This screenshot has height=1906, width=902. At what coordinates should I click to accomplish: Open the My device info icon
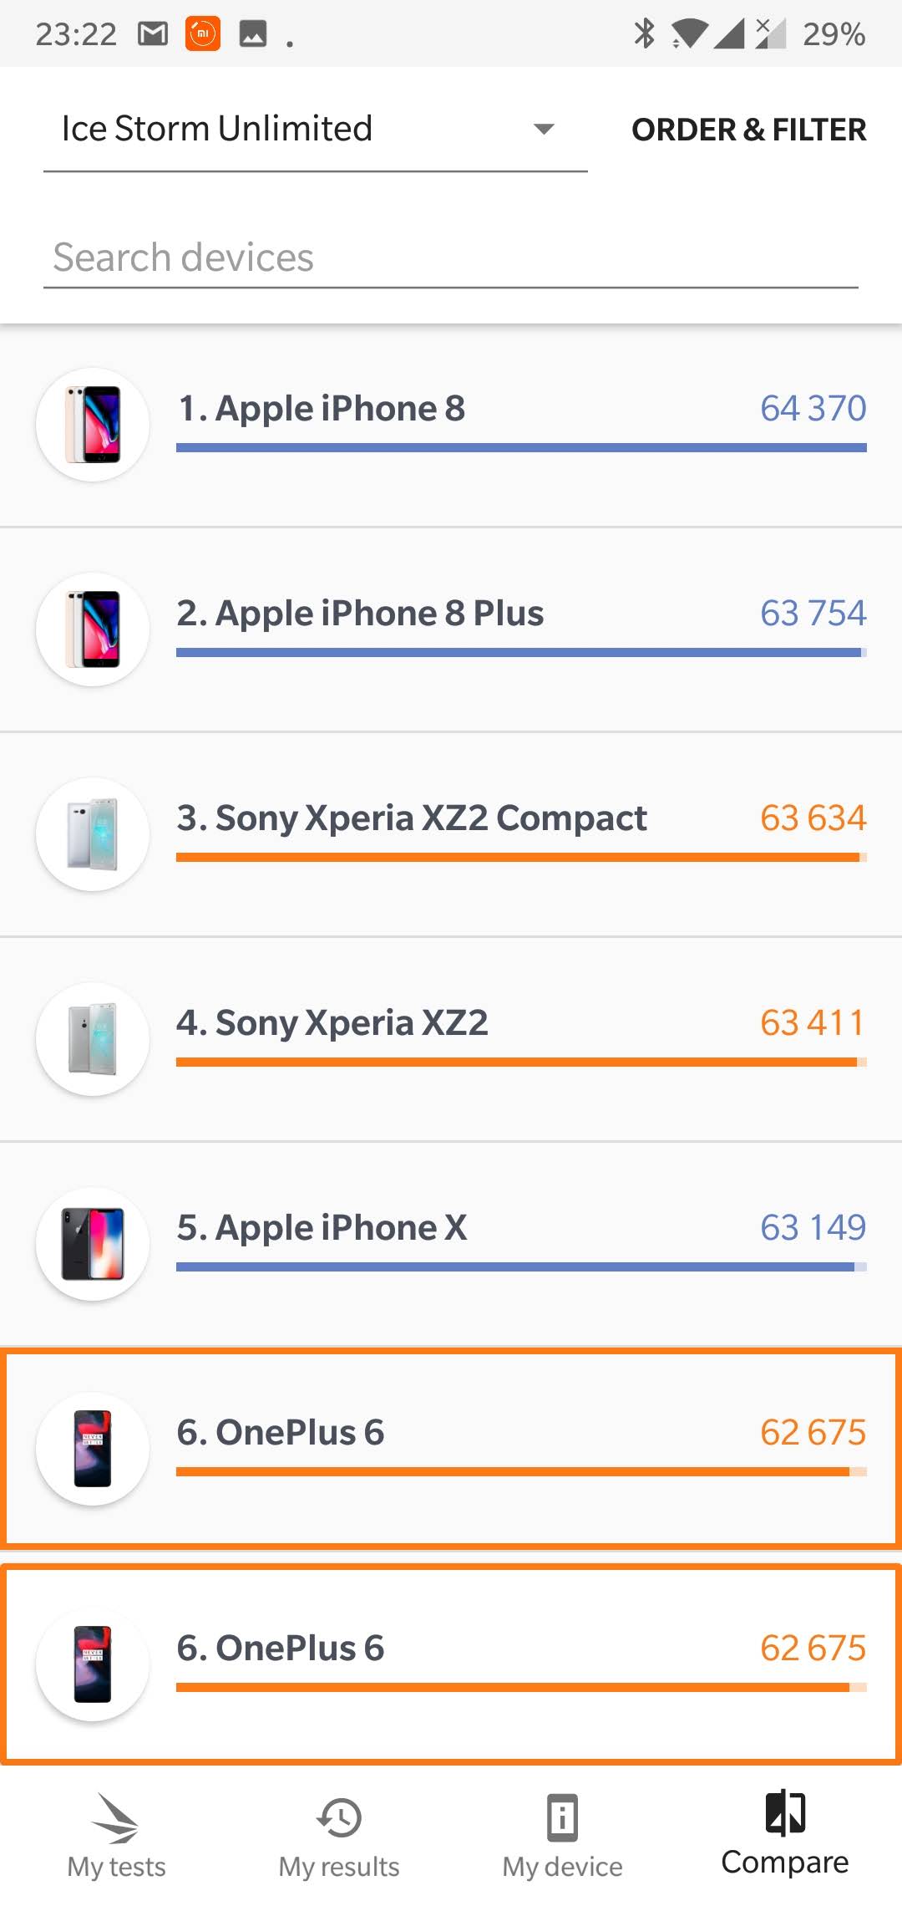(562, 1818)
